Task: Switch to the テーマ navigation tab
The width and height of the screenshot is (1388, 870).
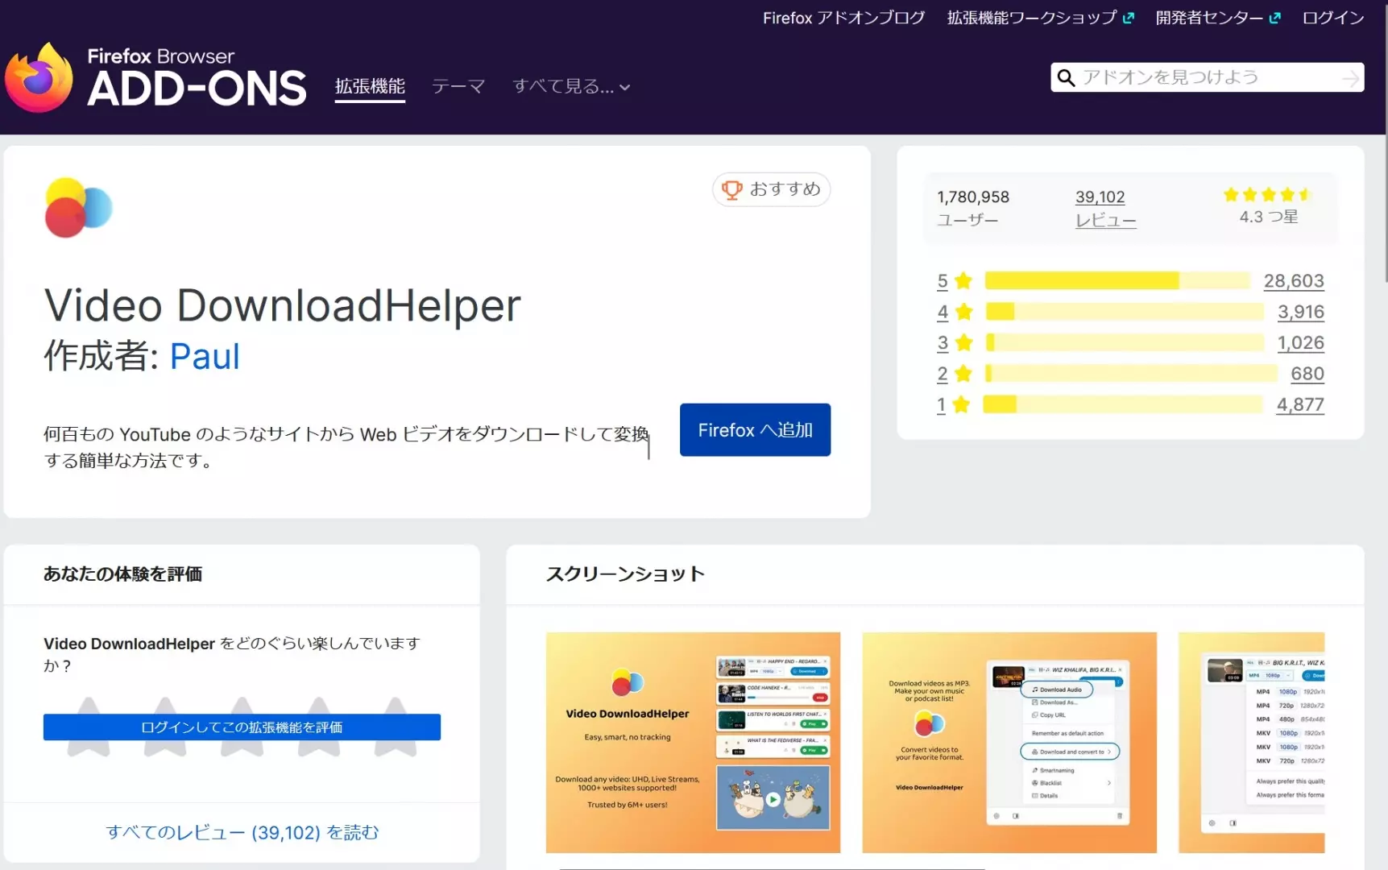Action: click(x=458, y=86)
